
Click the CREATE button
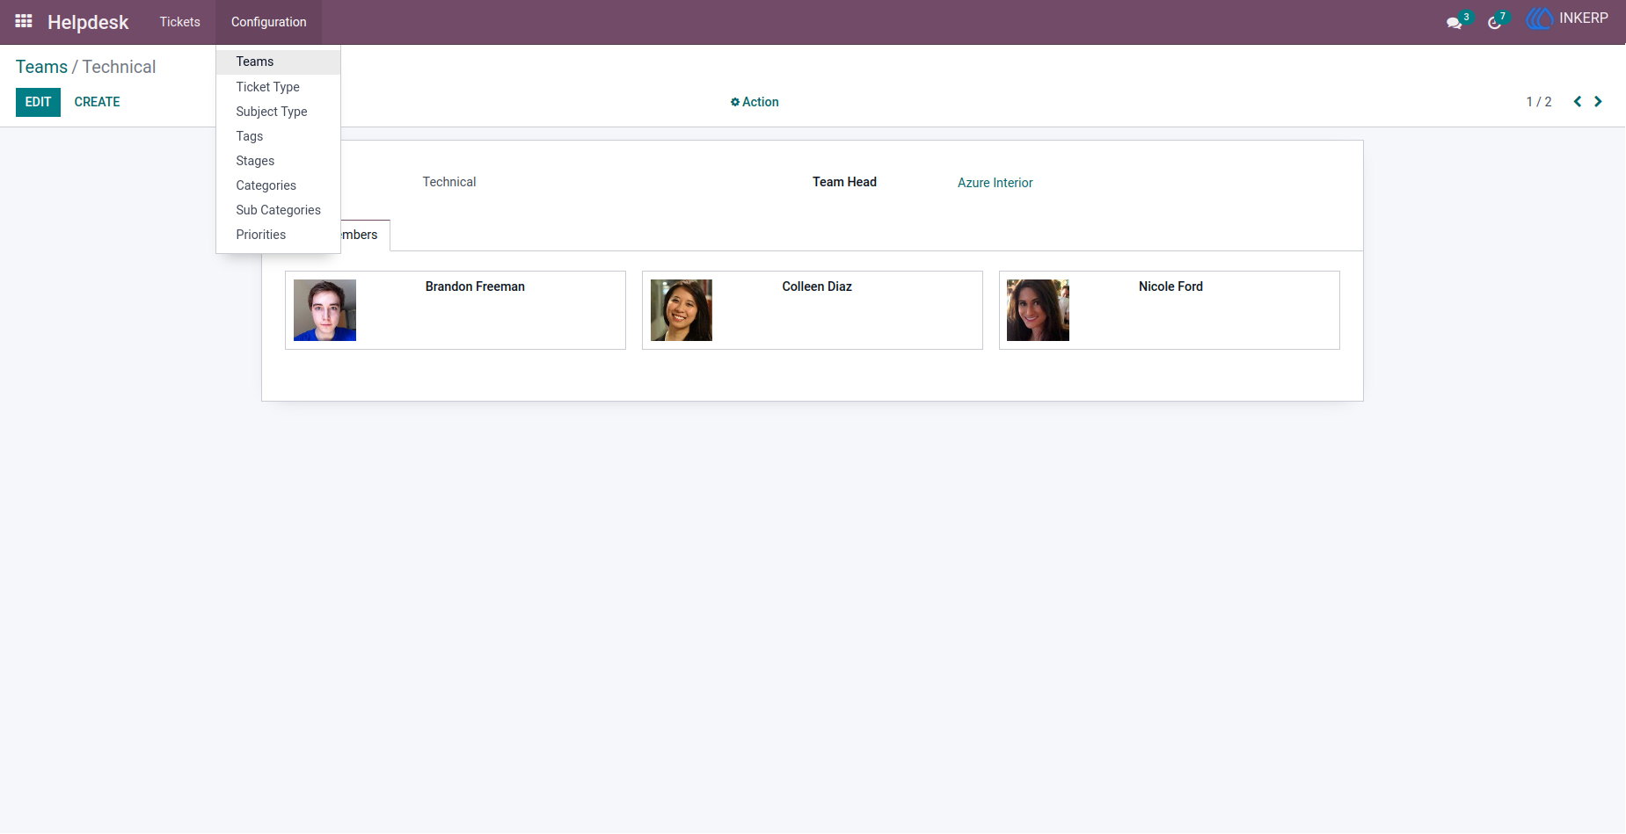[97, 102]
